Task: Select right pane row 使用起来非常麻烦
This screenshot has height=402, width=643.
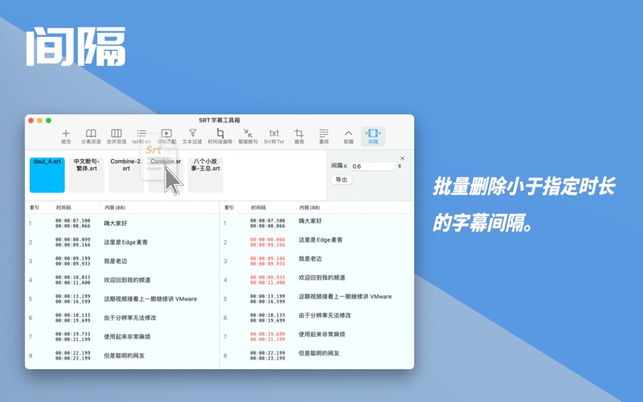Action: tap(317, 336)
